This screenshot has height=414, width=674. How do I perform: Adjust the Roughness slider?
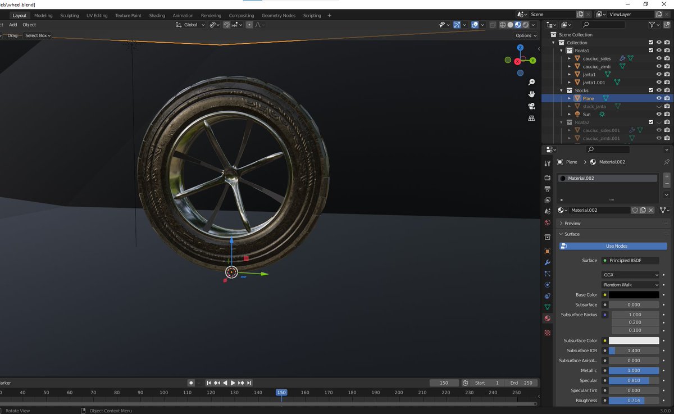tap(634, 401)
